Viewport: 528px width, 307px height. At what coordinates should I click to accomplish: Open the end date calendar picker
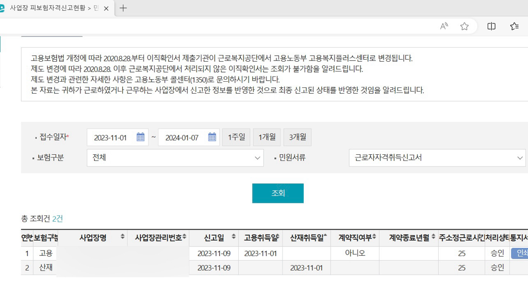pos(212,137)
